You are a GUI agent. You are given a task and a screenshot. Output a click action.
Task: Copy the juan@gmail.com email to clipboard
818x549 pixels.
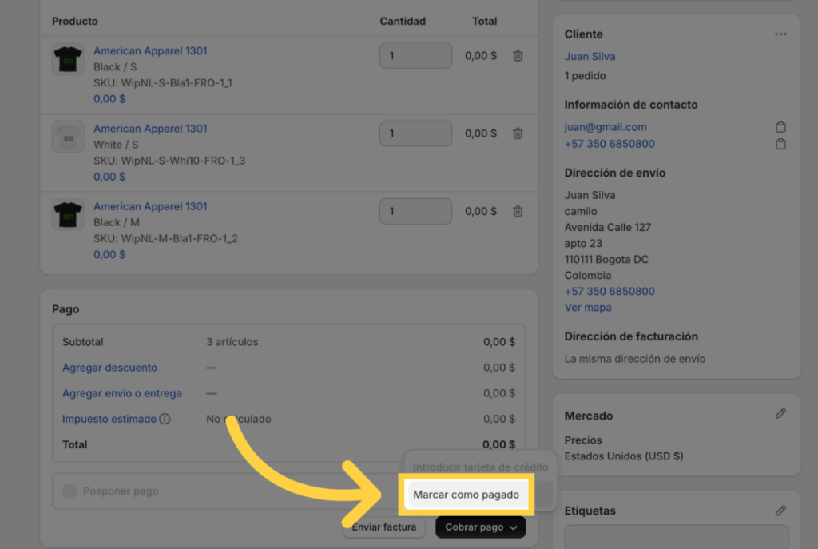pyautogui.click(x=780, y=127)
